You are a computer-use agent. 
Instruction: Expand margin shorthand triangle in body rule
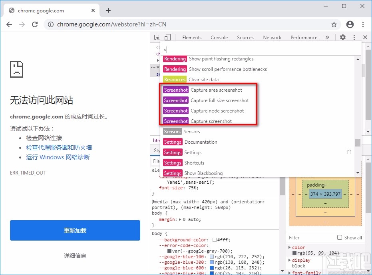tap(180, 220)
